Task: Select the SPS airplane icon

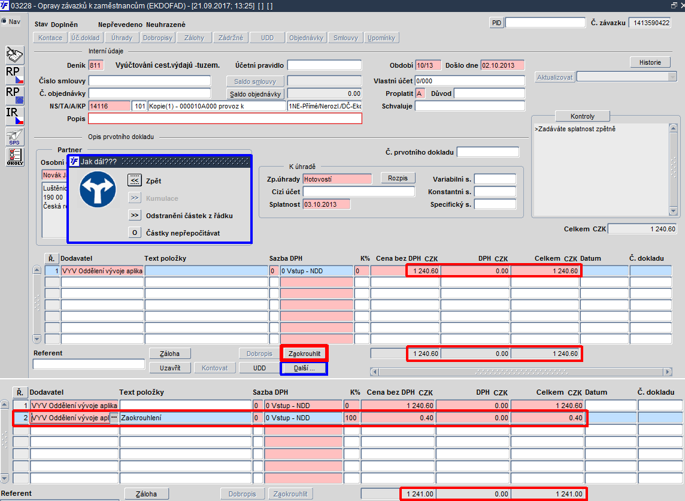Action: pyautogui.click(x=14, y=137)
